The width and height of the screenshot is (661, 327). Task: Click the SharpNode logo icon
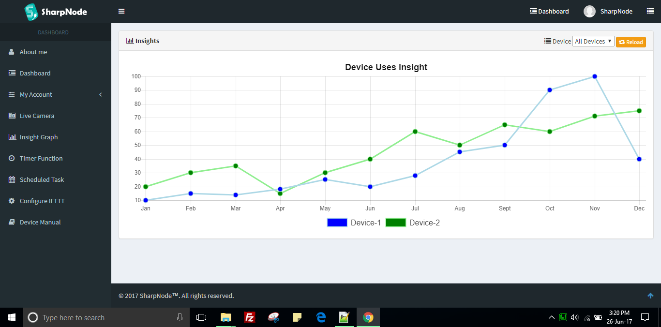tap(31, 12)
